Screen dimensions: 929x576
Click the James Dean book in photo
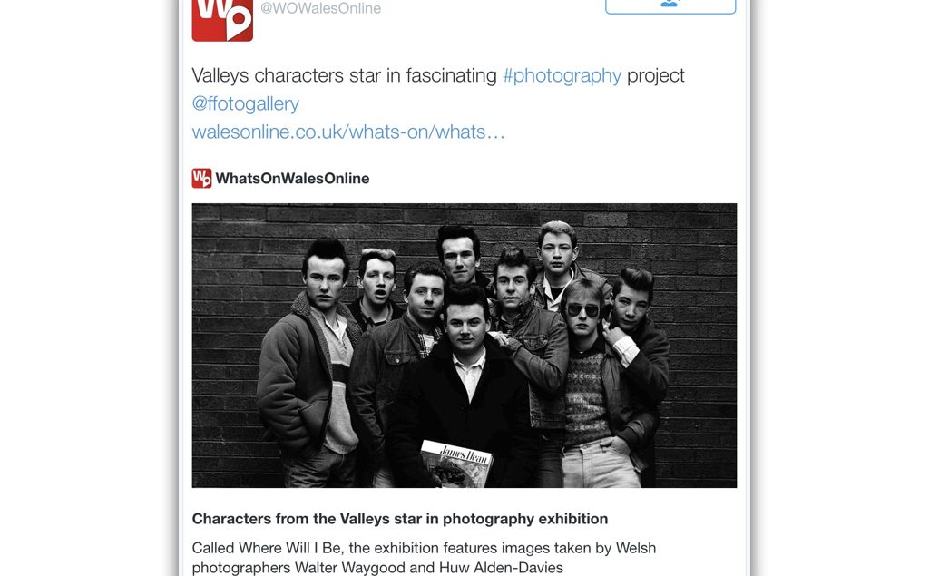click(x=455, y=463)
